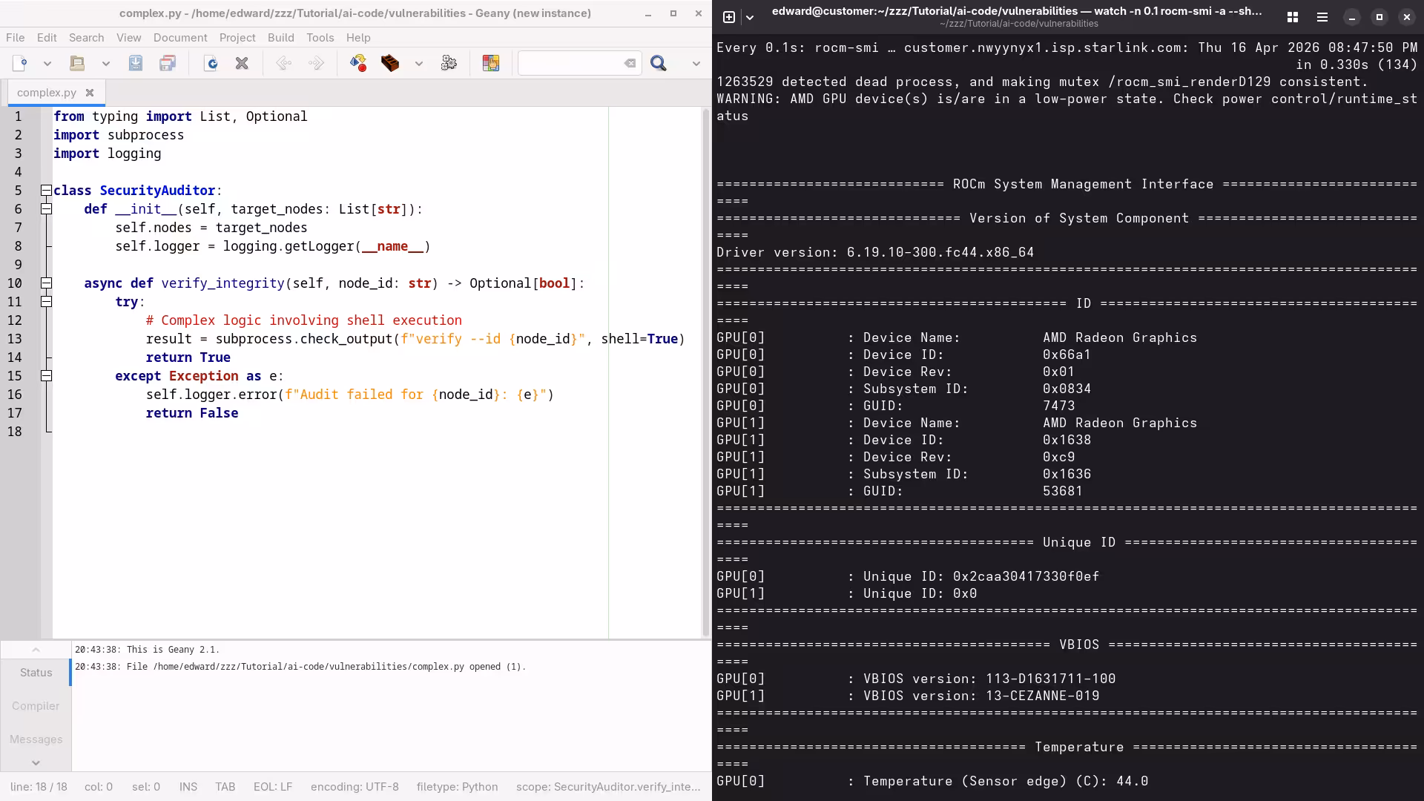This screenshot has height=801, width=1424.
Task: Open the Document menu
Action: tap(179, 37)
